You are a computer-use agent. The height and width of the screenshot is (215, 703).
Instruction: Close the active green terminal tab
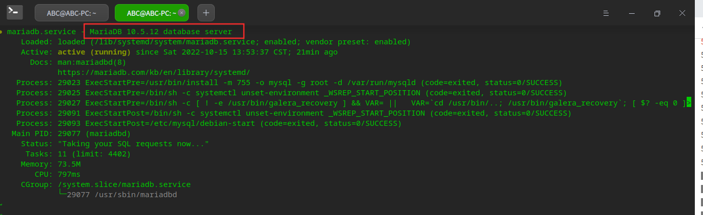pyautogui.click(x=182, y=12)
